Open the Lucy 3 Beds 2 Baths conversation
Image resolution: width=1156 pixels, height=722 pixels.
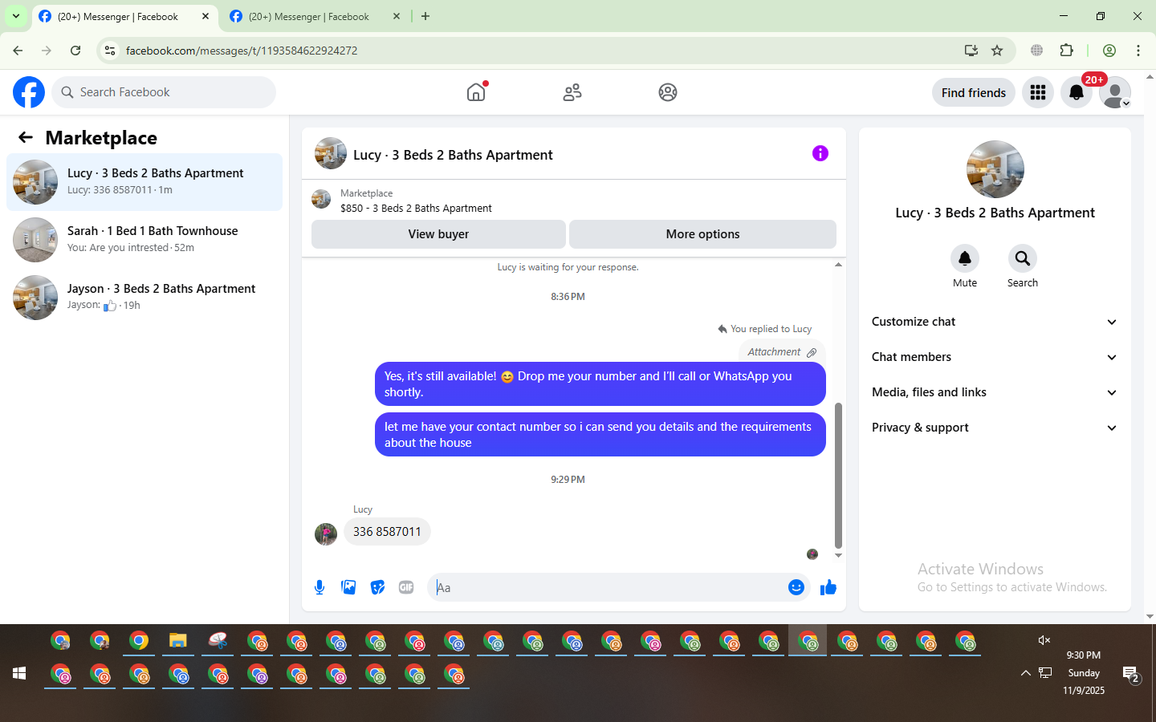click(x=144, y=182)
